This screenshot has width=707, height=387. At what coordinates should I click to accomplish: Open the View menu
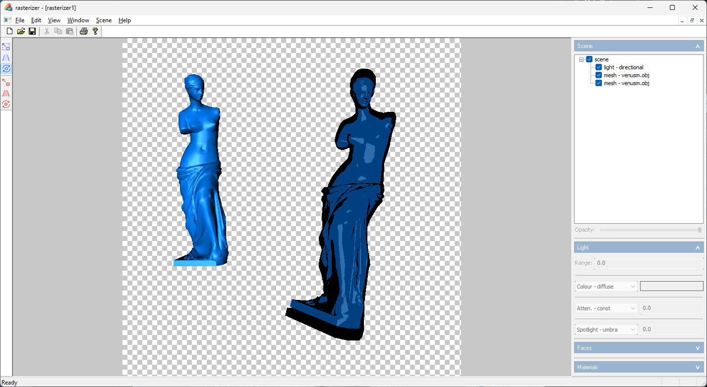(x=54, y=20)
